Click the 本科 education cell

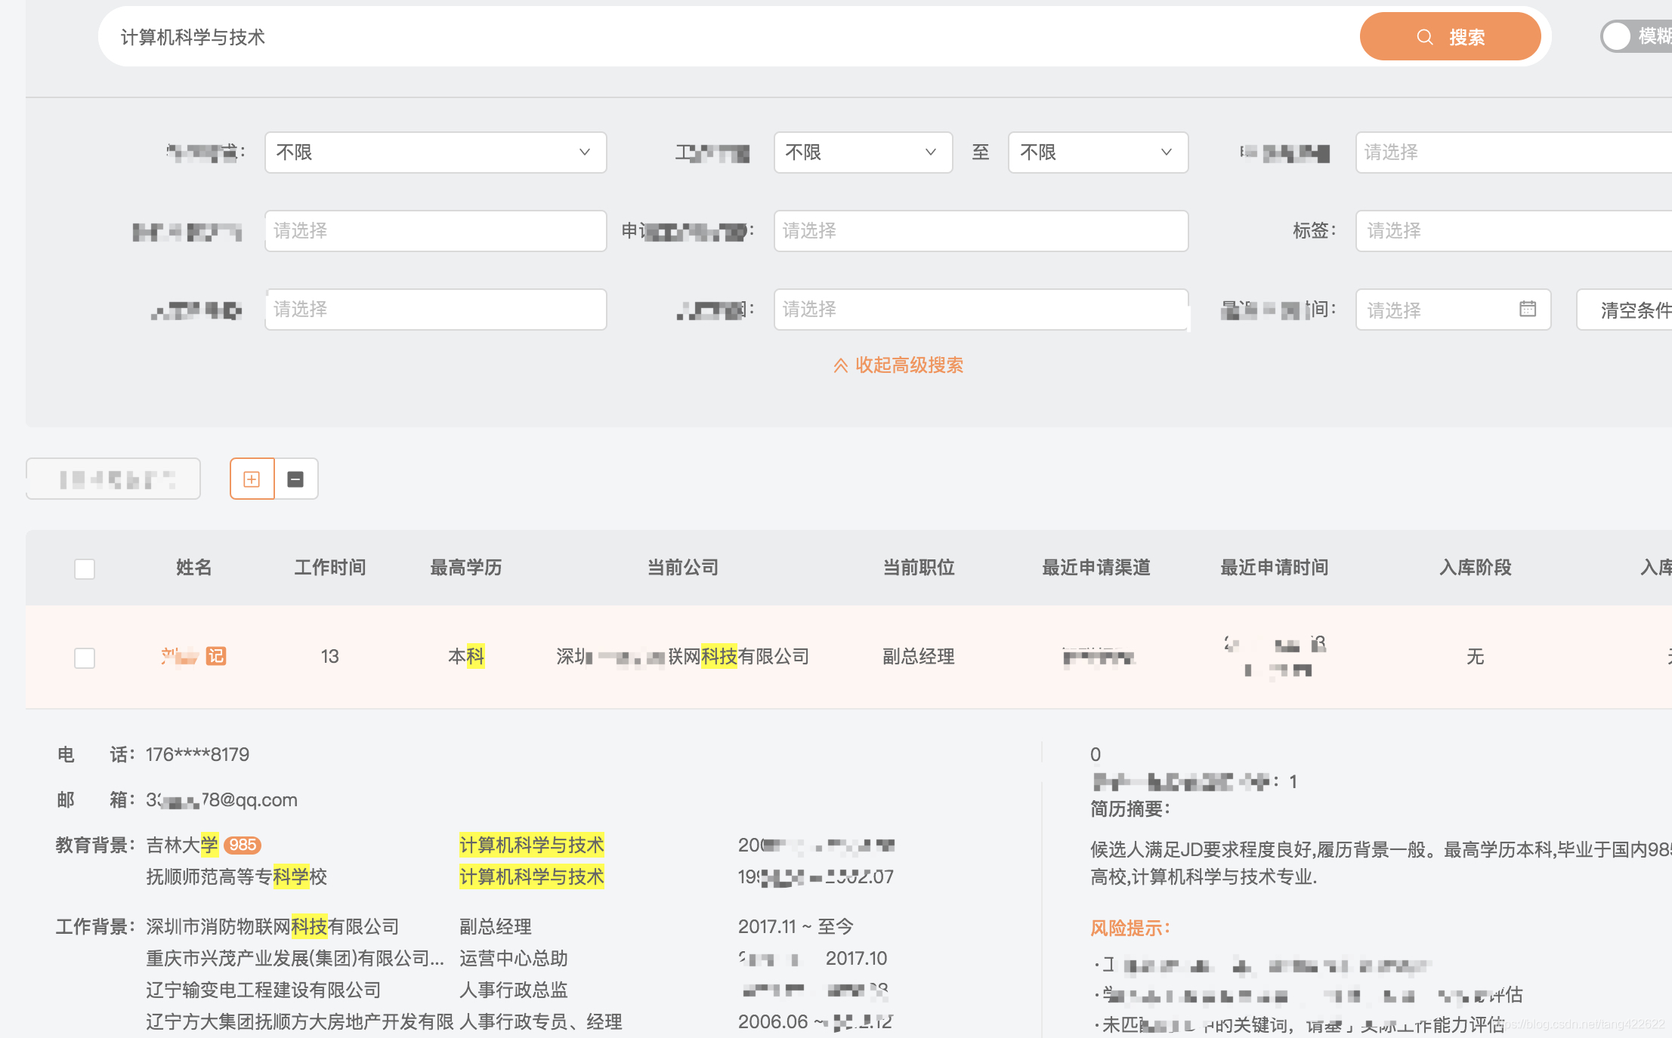(x=466, y=657)
